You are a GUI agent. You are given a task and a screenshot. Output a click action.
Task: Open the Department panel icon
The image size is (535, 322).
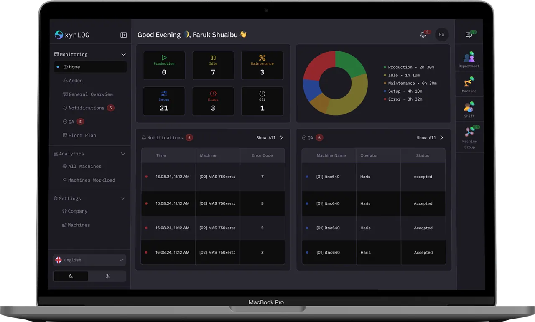click(469, 56)
